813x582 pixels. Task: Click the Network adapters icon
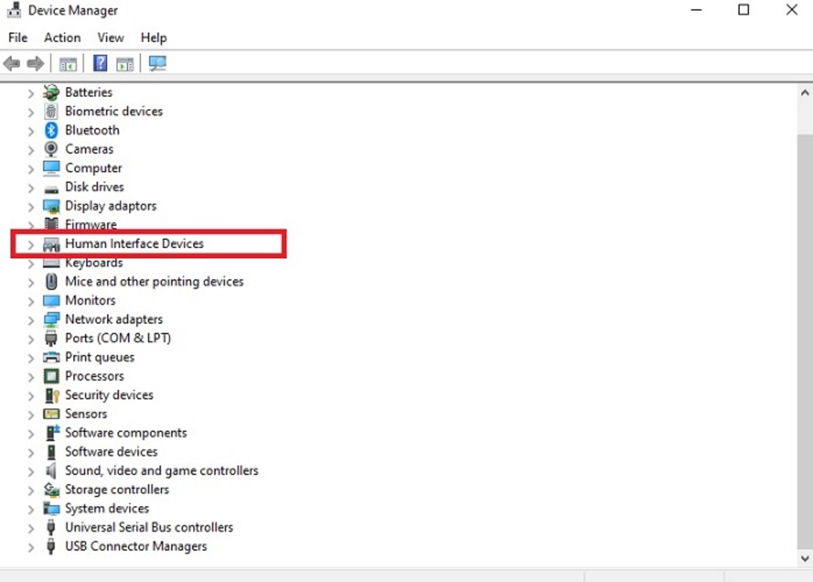click(51, 320)
